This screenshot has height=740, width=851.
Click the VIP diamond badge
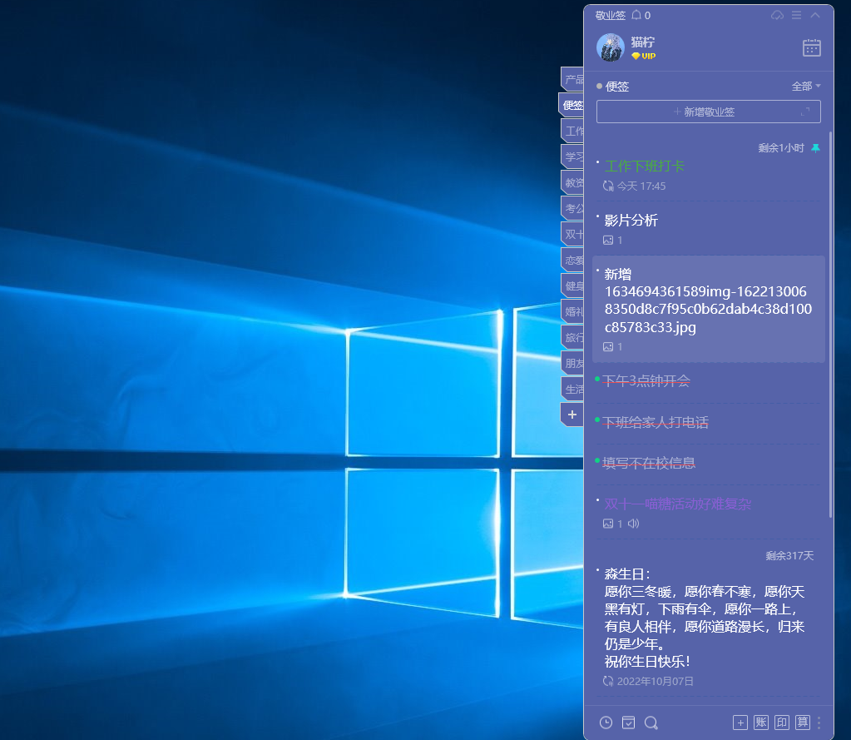pyautogui.click(x=644, y=56)
